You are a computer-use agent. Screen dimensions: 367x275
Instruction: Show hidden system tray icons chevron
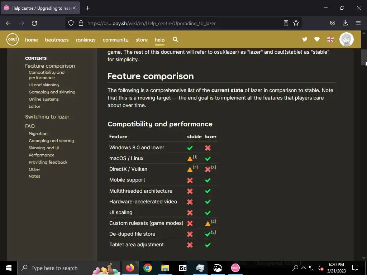303,268
